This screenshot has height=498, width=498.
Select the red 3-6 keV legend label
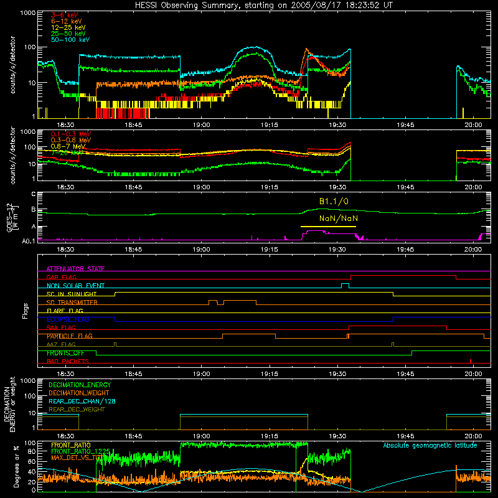click(x=64, y=15)
